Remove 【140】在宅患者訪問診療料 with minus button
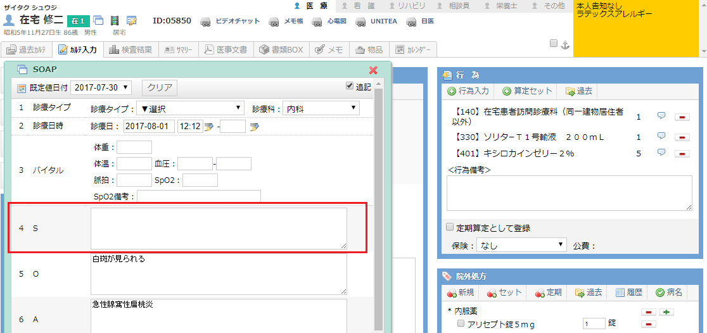Viewport: 707px width, 333px height. point(682,117)
